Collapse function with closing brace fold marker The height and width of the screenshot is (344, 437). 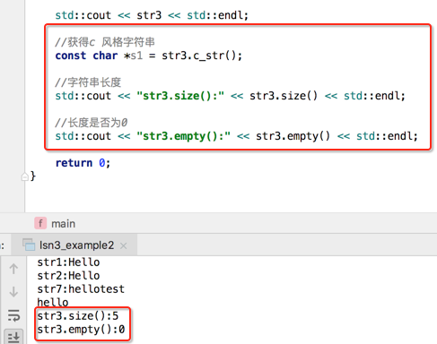pyautogui.click(x=24, y=176)
